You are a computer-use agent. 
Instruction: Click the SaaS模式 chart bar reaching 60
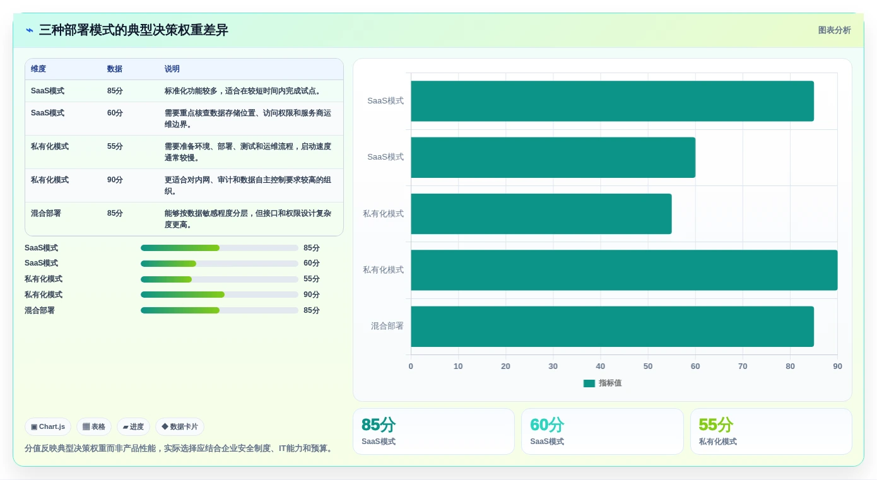tap(553, 158)
